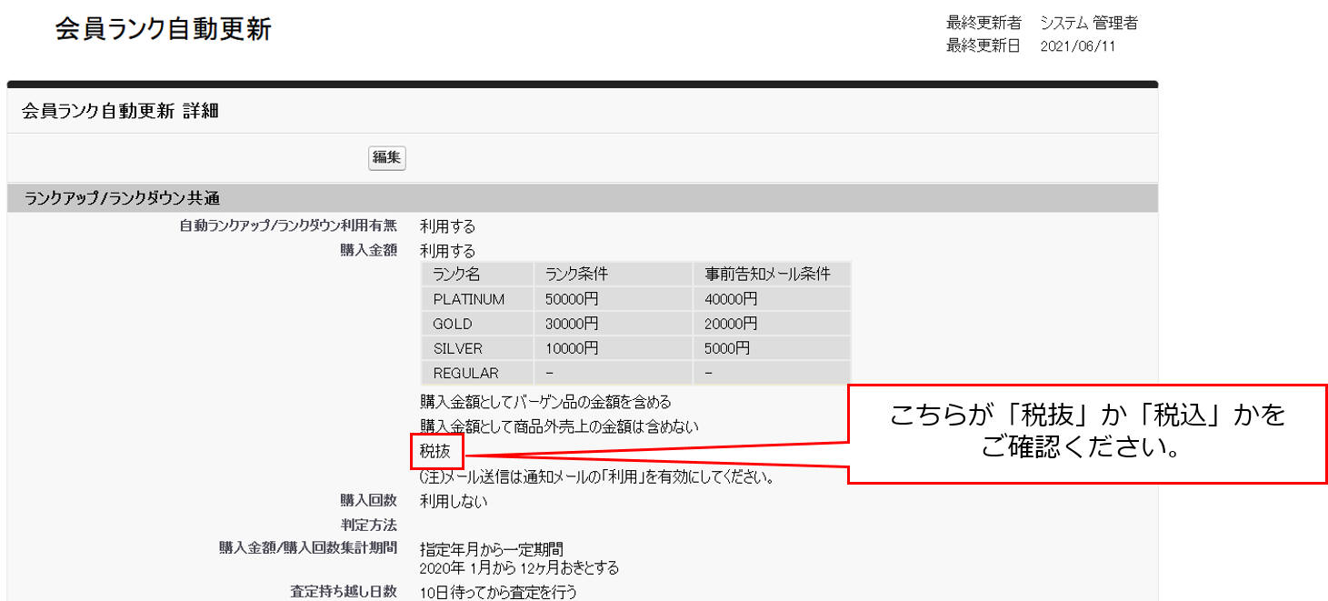Select the 会員ランク自動更新 詳細 section heading
Screen dimensions: 1328x601
(x=120, y=111)
